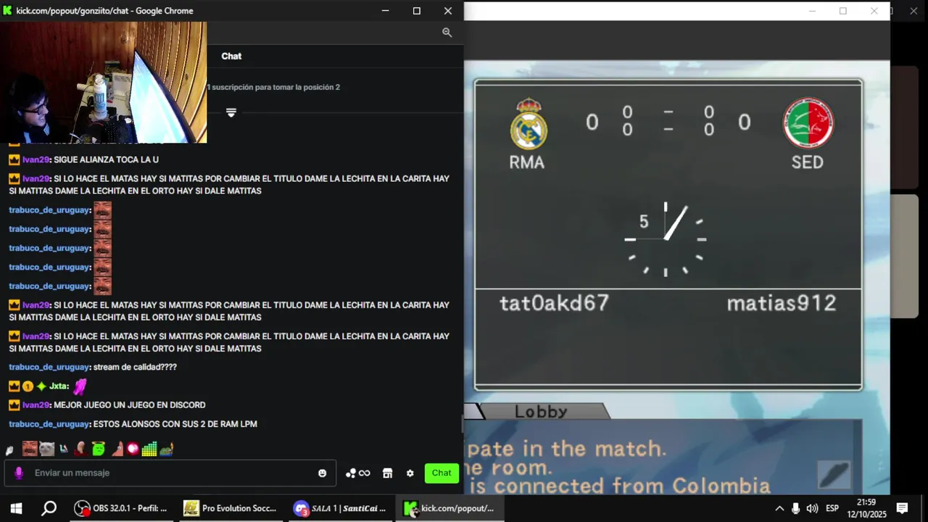Click the purple microphone icon in message box
The height and width of the screenshot is (522, 928).
[x=19, y=473]
